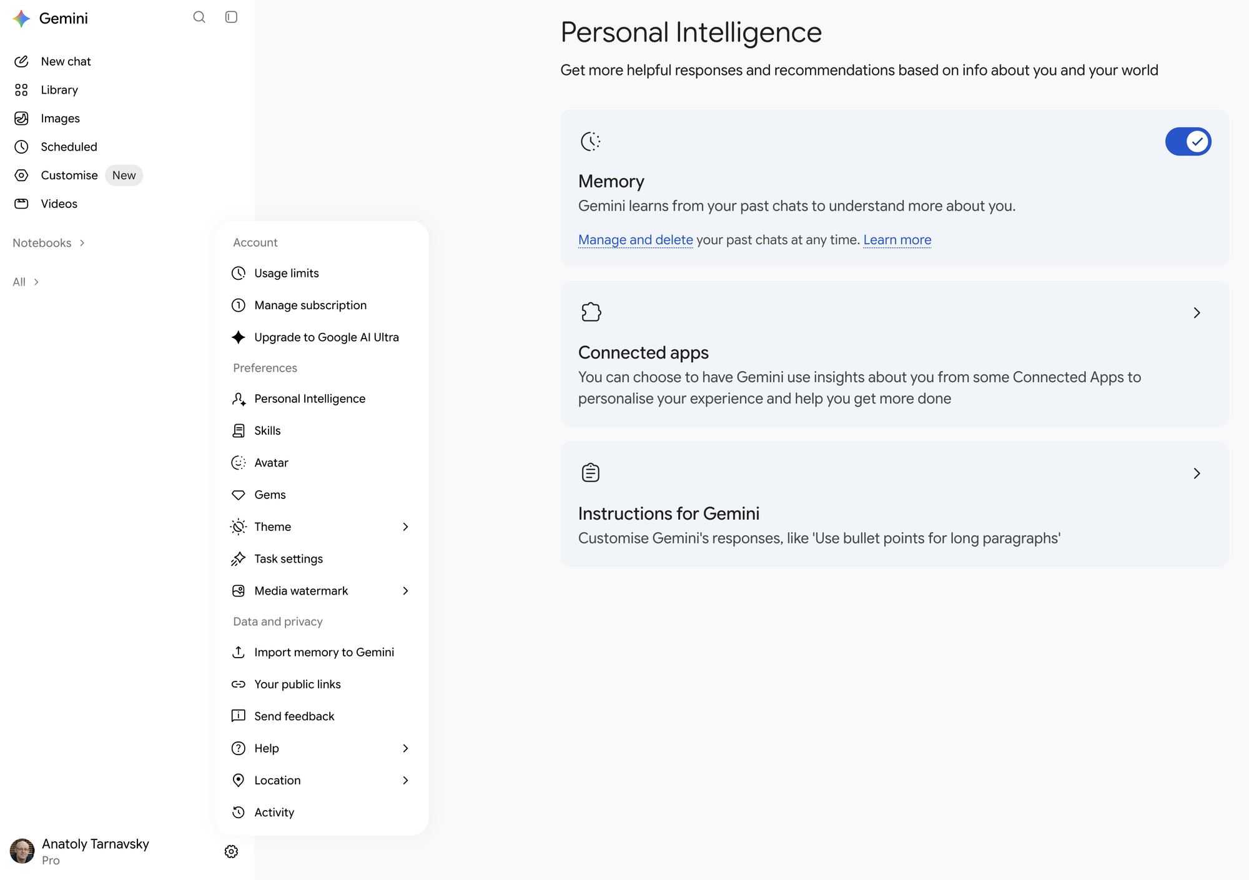Click the Anatoly Tarnavsky profile avatar
The height and width of the screenshot is (880, 1249).
pyautogui.click(x=22, y=851)
